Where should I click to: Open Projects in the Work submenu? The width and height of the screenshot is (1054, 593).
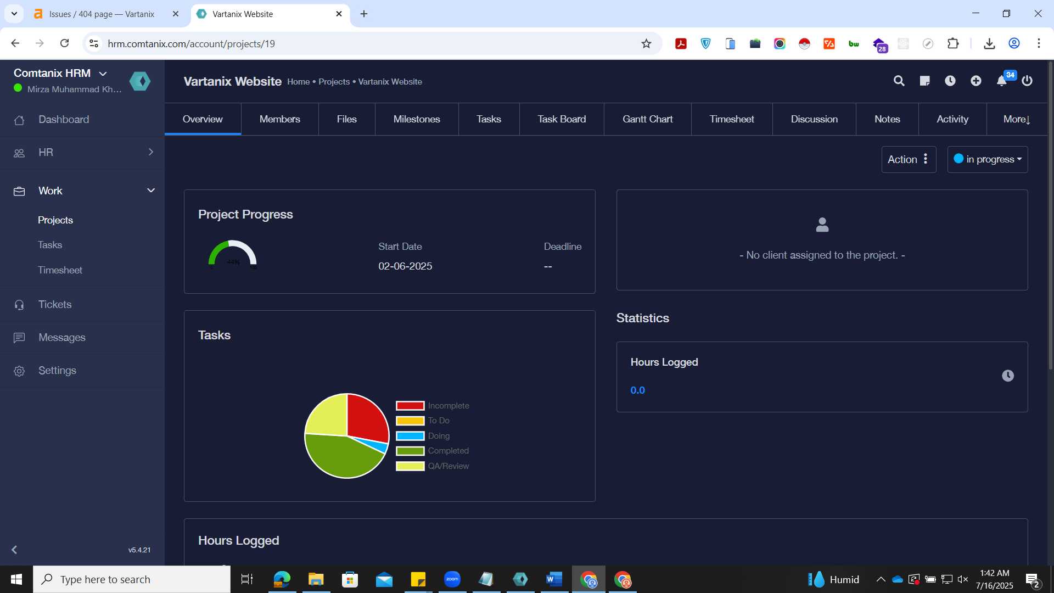[55, 220]
